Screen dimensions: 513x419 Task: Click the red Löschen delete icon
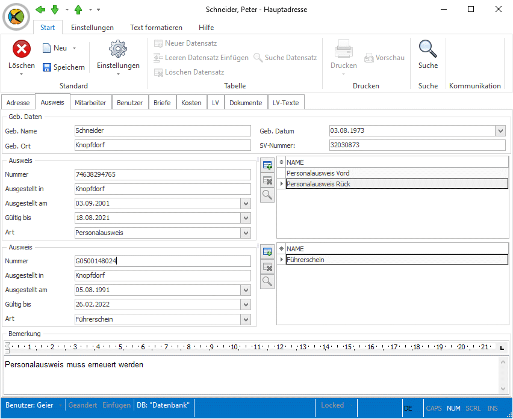(22, 49)
